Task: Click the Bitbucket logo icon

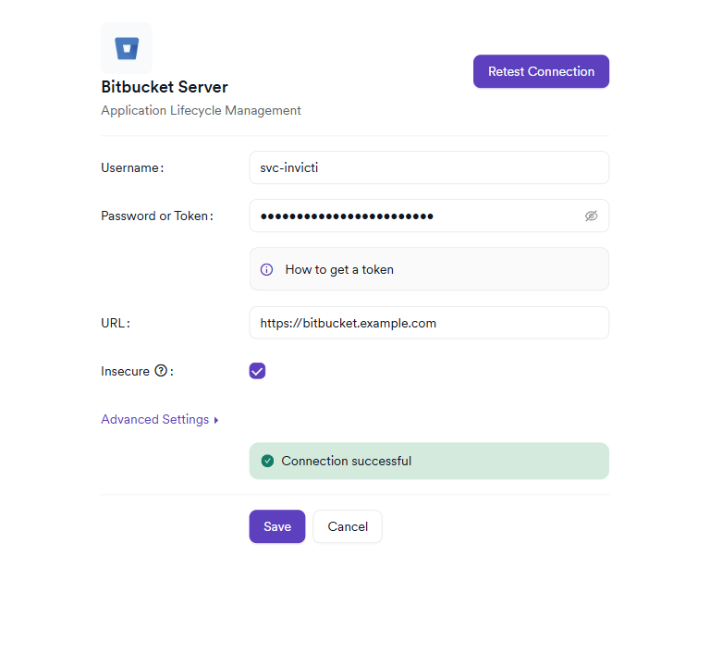Action: coord(126,48)
